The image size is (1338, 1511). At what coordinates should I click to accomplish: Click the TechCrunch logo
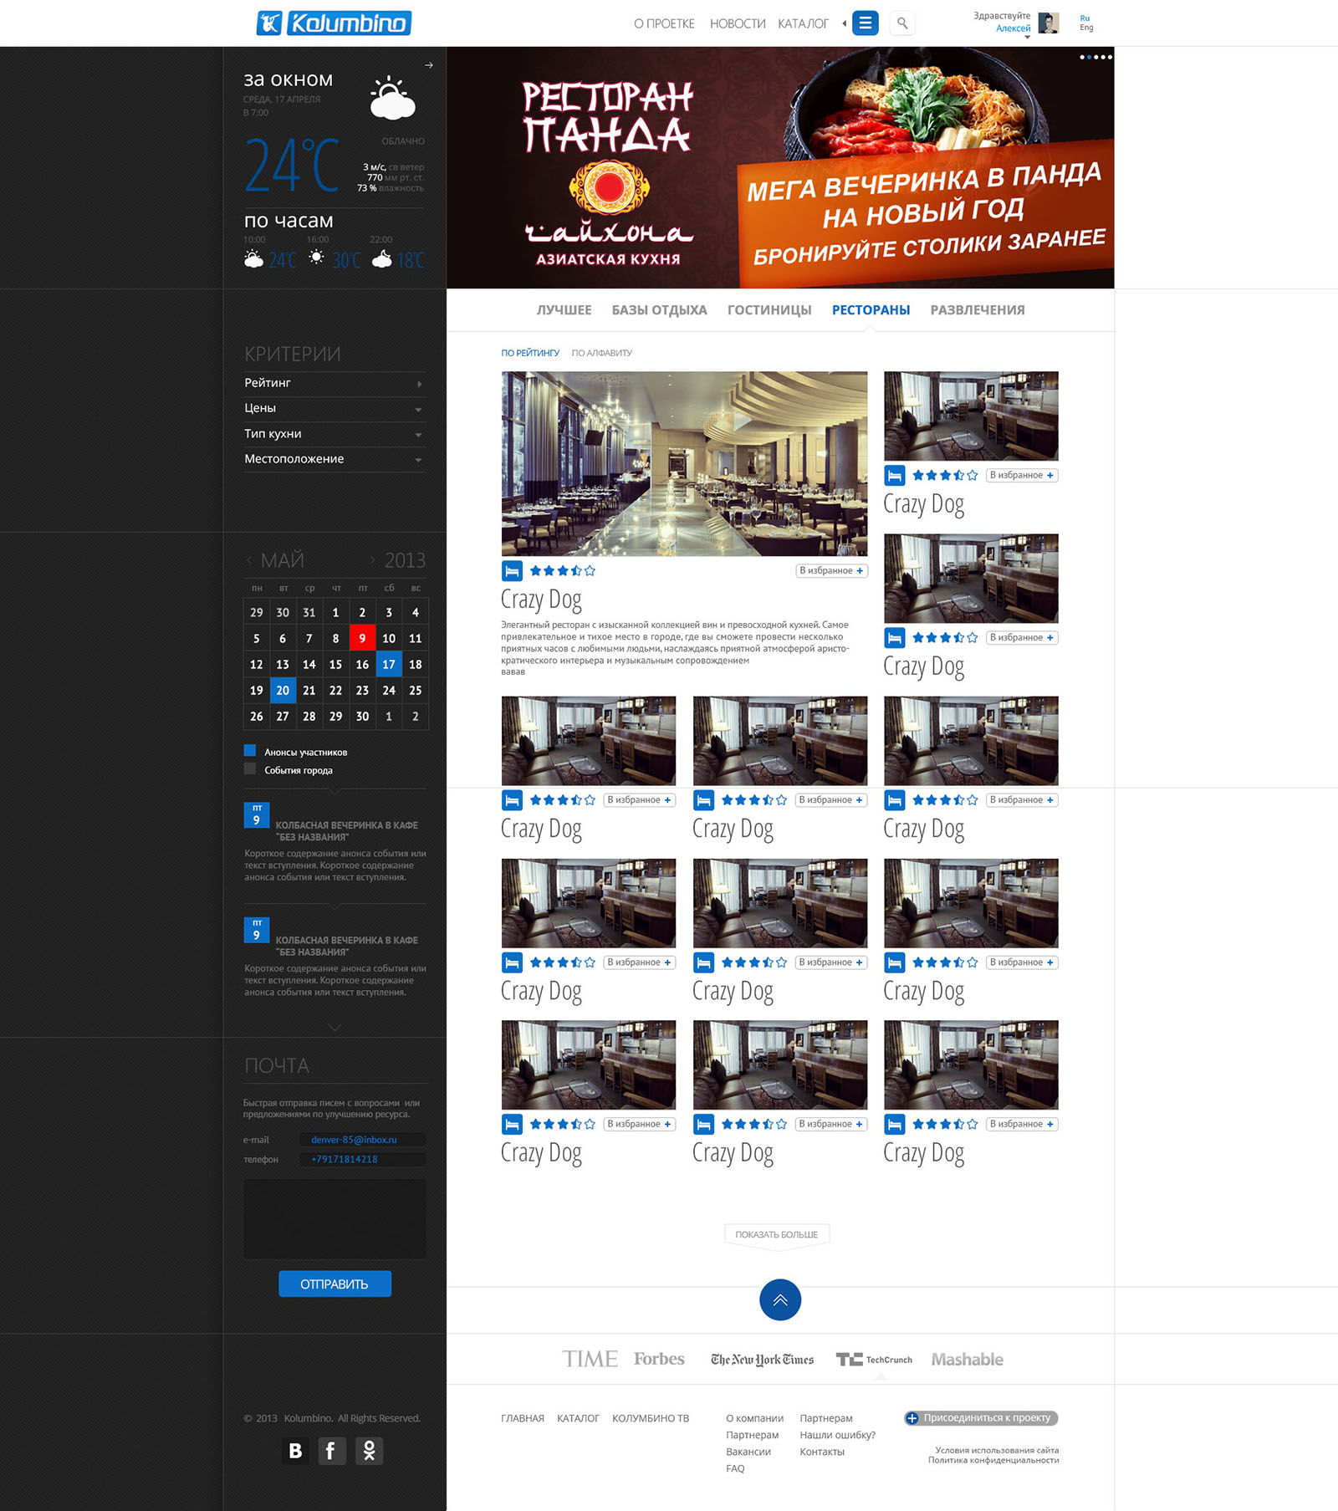[x=874, y=1360]
